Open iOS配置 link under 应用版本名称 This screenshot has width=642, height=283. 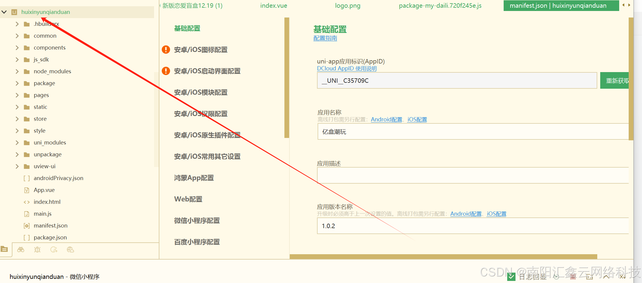coord(497,214)
